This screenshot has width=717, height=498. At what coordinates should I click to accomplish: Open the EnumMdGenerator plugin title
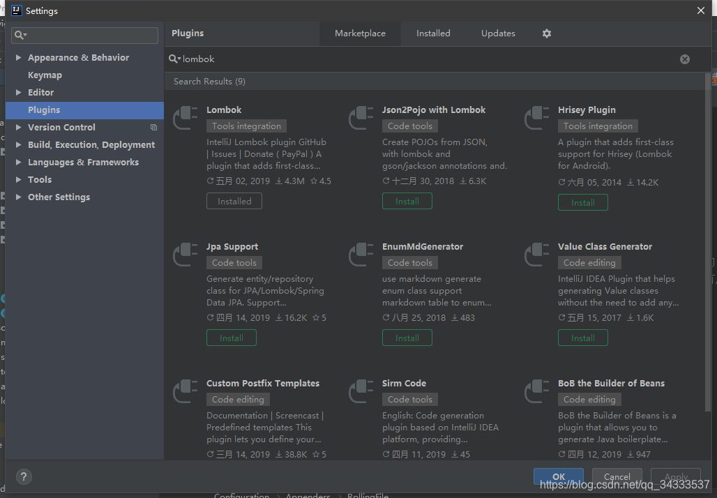(x=423, y=246)
